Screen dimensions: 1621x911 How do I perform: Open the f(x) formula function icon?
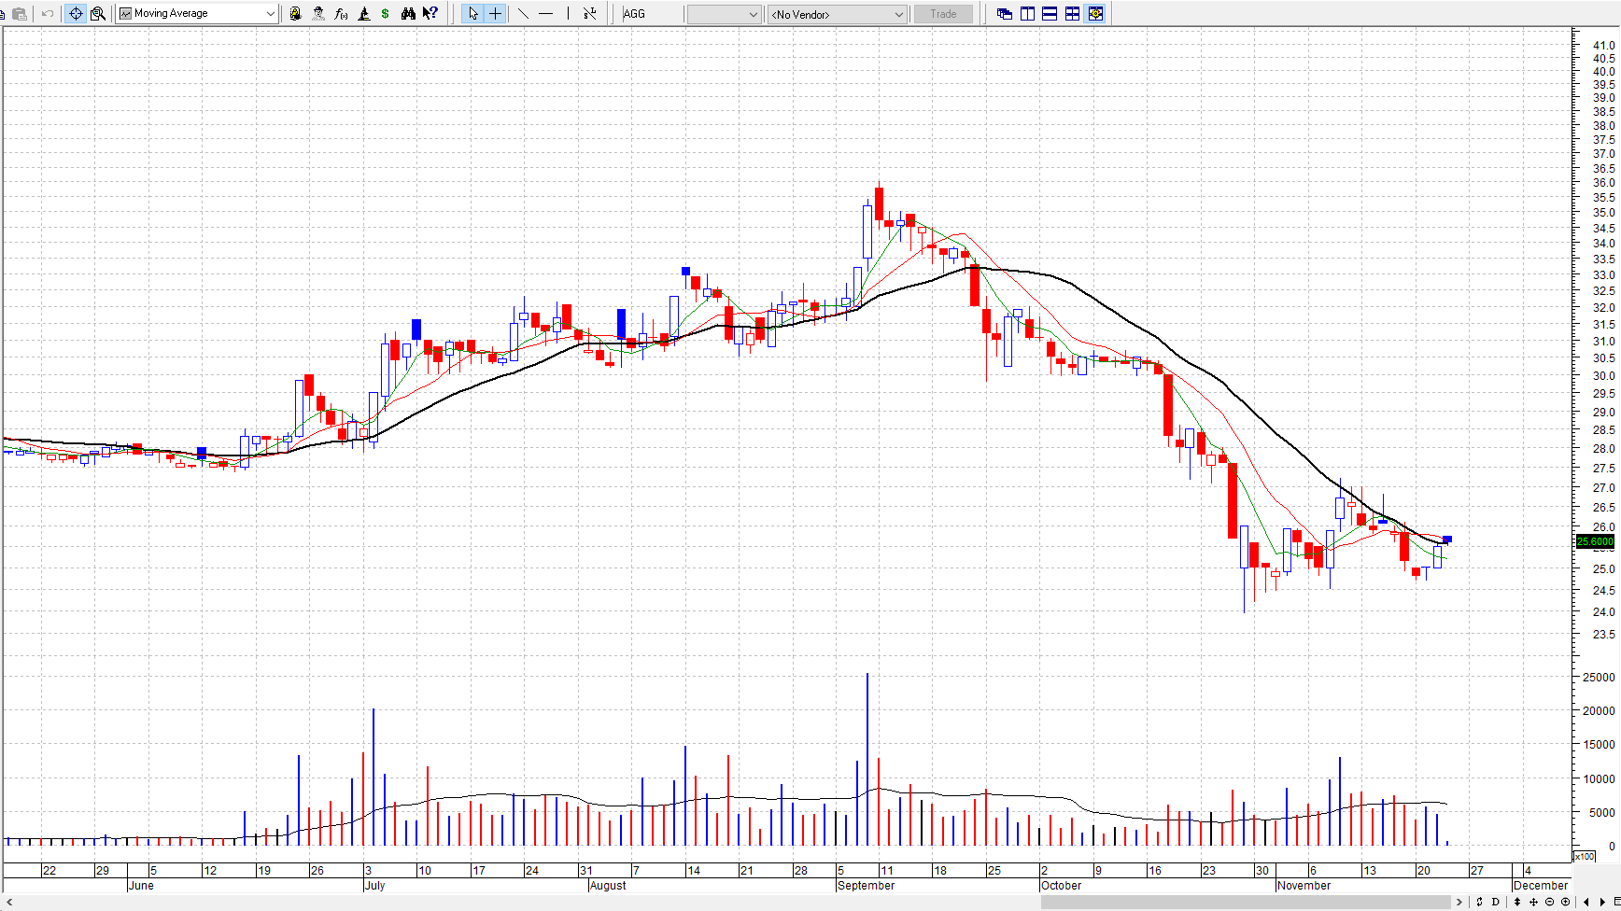click(x=341, y=14)
